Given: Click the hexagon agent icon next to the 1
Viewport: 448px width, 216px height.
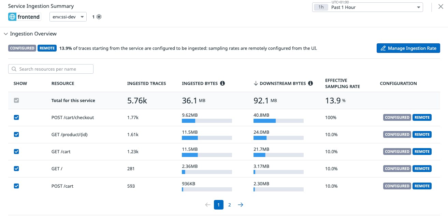Looking at the screenshot, I should pyautogui.click(x=99, y=16).
